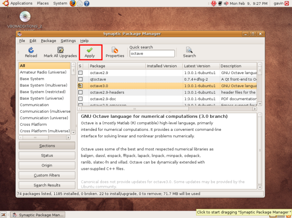292x218 pixels.
Task: Open the clock showing Mon Feb 9
Action: 248,3
